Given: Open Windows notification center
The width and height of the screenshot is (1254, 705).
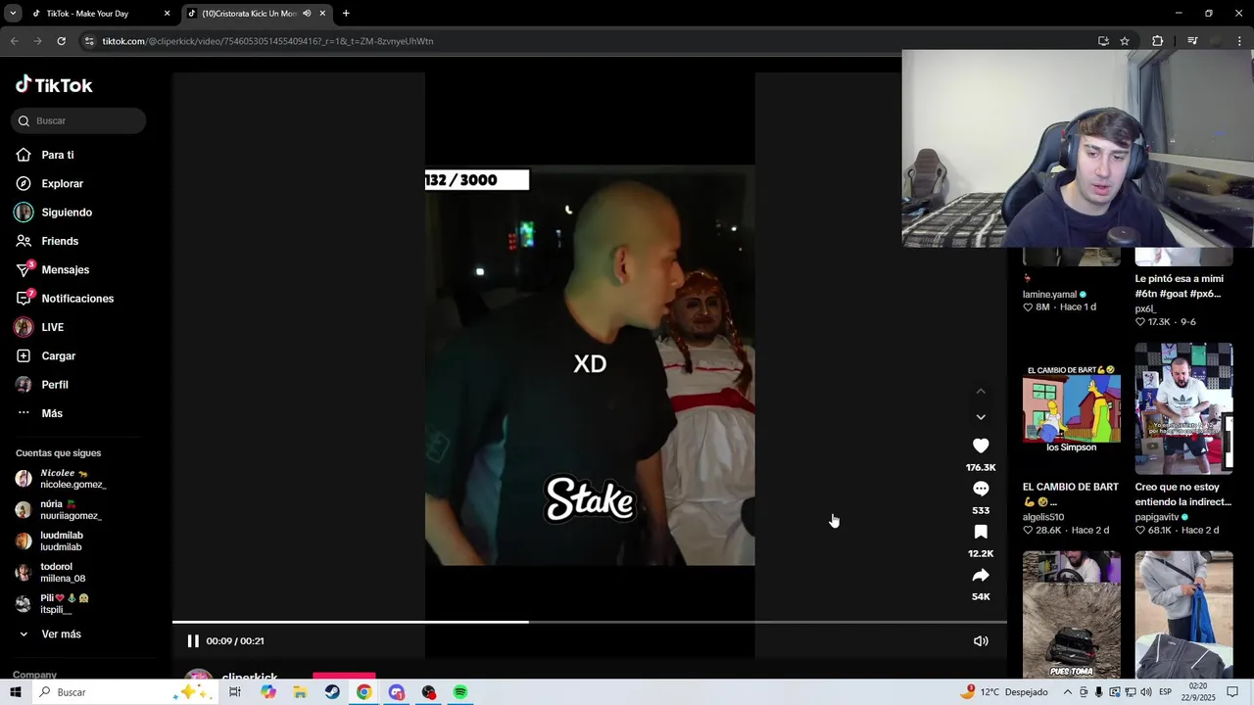Looking at the screenshot, I should [1232, 692].
